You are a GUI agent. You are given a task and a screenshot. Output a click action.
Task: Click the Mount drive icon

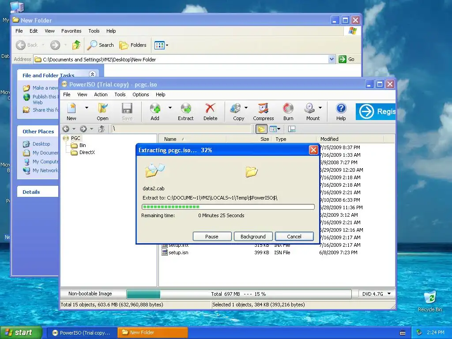(310, 109)
